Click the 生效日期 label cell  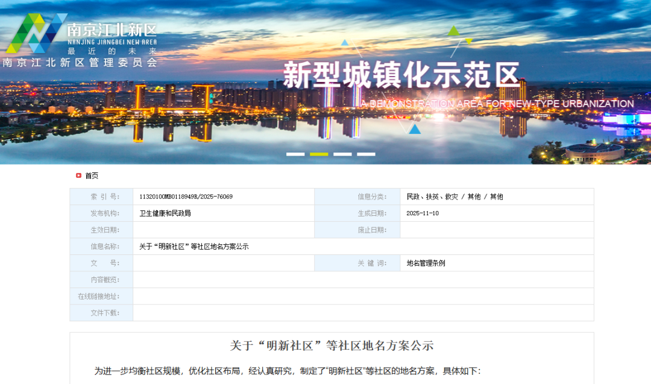[101, 230]
